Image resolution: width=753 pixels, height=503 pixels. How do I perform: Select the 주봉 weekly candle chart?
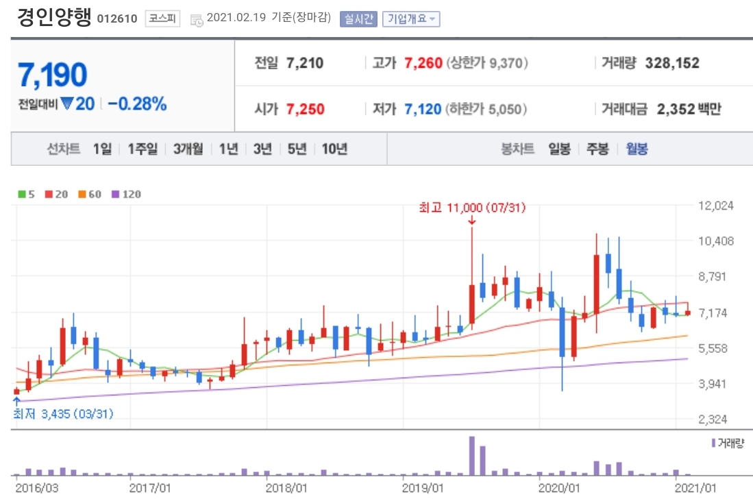(597, 149)
